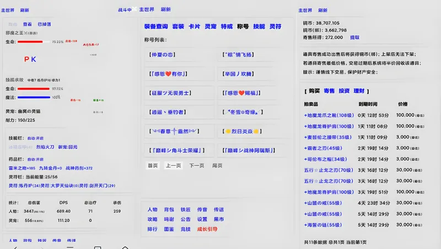Click the 提取 withdraw link

click(354, 38)
